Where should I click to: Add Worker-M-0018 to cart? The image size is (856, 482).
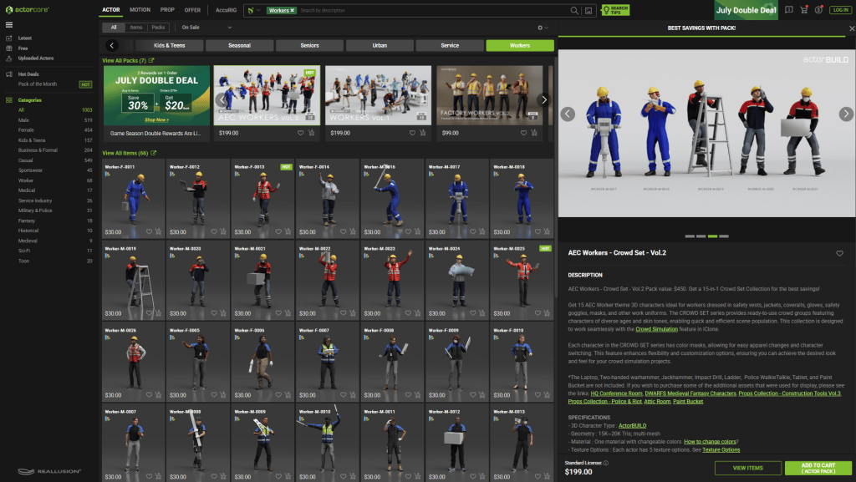[547, 231]
